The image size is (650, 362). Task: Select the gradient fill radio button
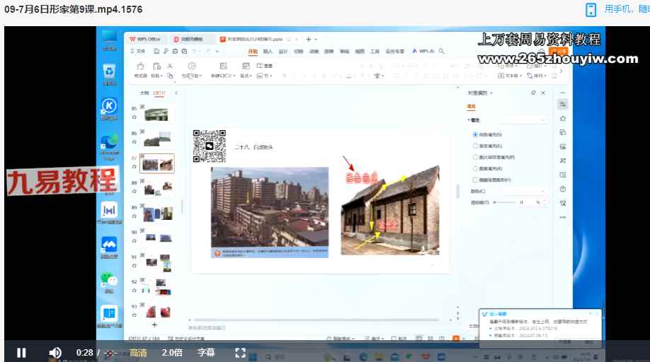tap(476, 146)
